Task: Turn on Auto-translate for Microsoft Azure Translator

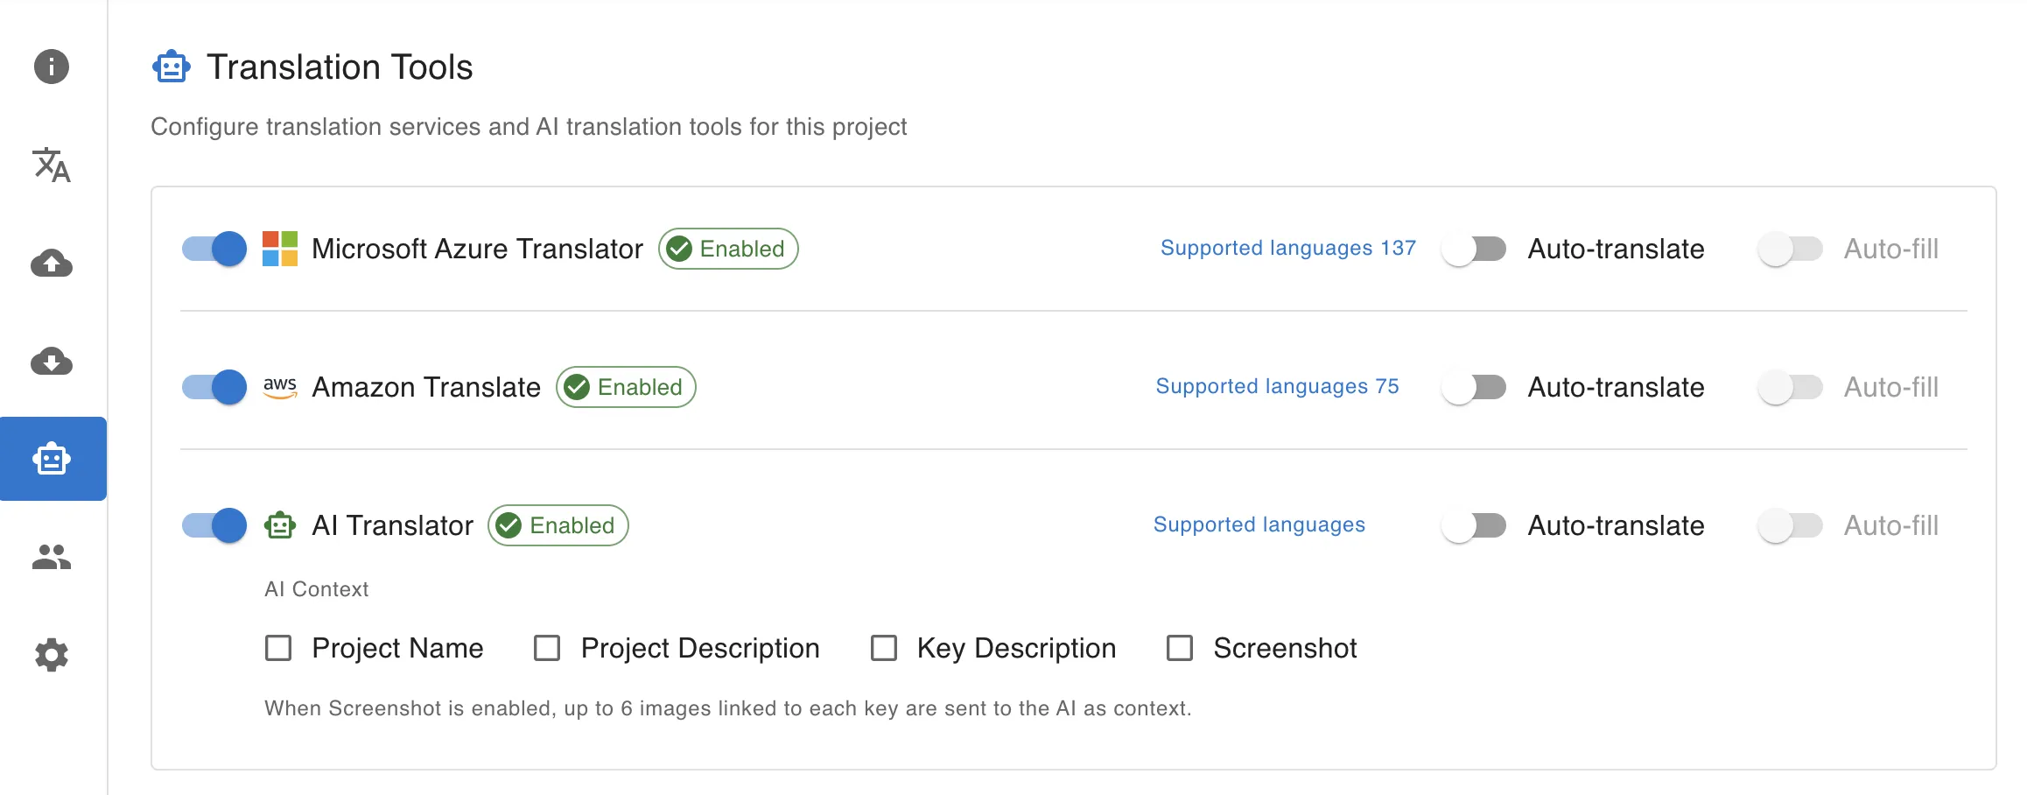Action: pos(1474,249)
